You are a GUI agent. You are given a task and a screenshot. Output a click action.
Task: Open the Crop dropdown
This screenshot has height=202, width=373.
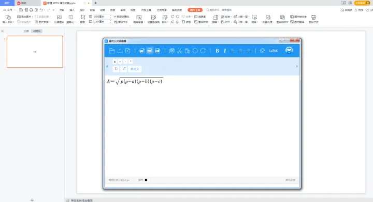pyautogui.click(x=83, y=19)
